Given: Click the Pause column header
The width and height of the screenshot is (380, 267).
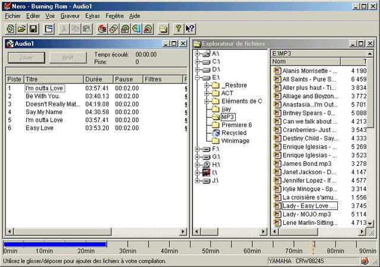Looking at the screenshot, I should pos(128,79).
